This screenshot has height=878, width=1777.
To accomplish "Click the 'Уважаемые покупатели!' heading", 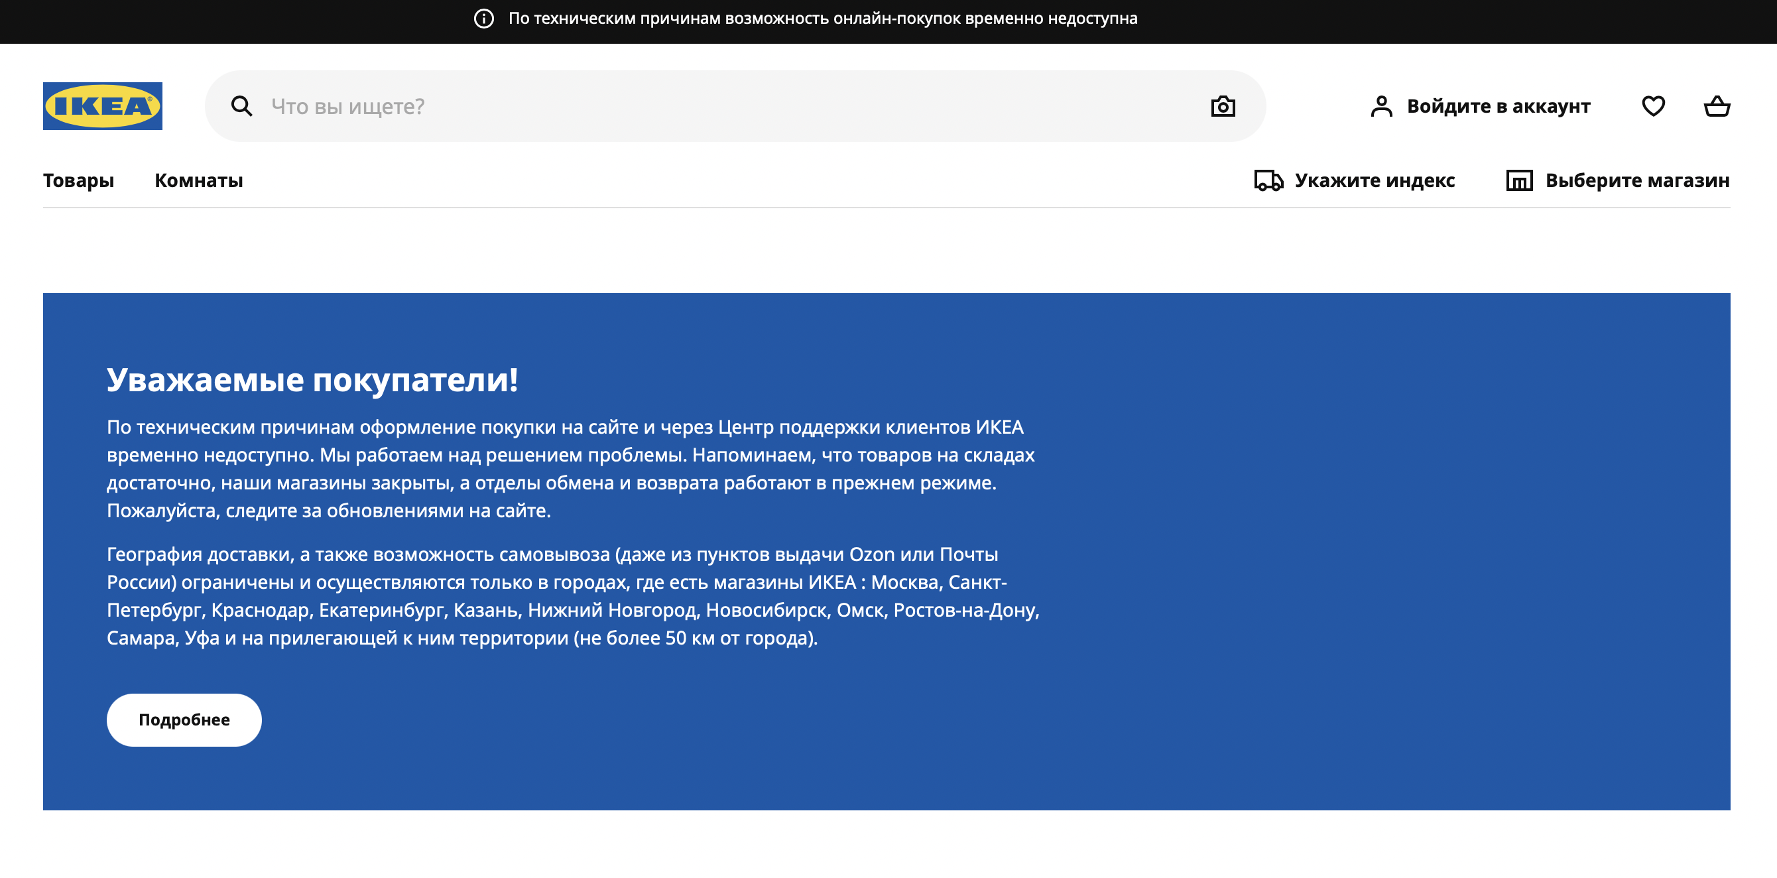I will [312, 380].
